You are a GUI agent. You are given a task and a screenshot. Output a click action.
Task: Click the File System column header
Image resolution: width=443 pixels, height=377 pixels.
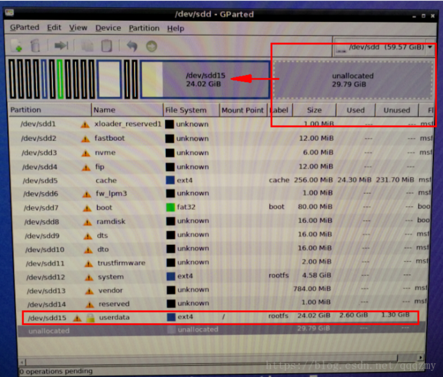[x=191, y=110]
